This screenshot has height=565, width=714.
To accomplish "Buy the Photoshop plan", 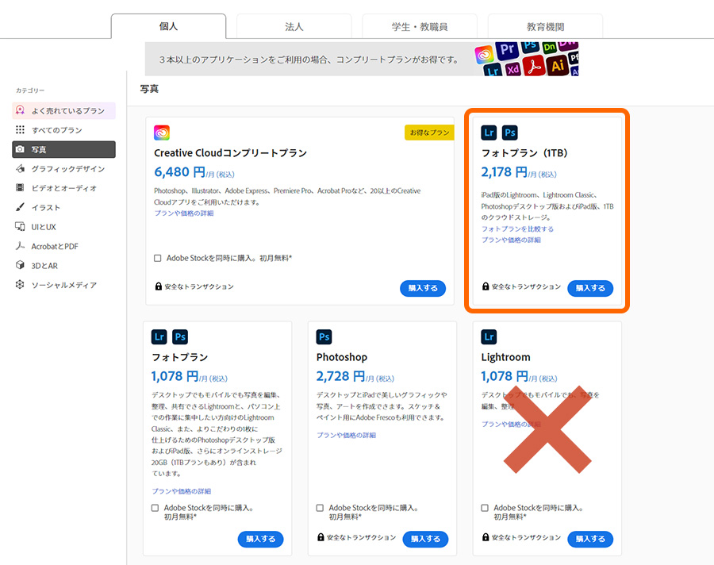I will coord(425,539).
